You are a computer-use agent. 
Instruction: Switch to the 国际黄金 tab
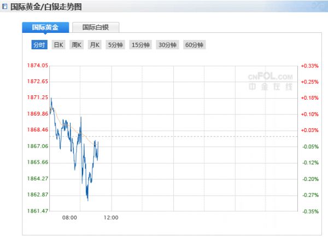[45, 27]
